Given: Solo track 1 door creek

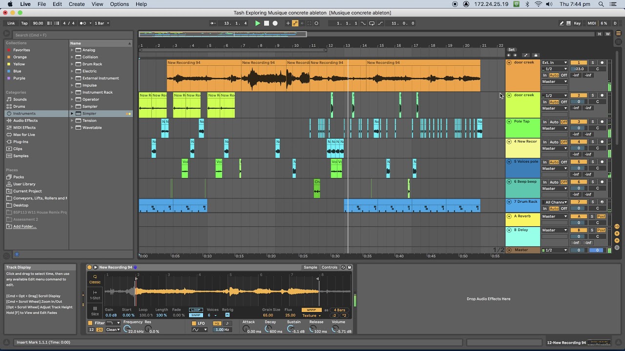Looking at the screenshot, I should (x=593, y=62).
